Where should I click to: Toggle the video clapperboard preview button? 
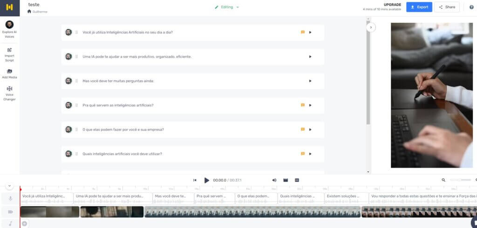286,180
